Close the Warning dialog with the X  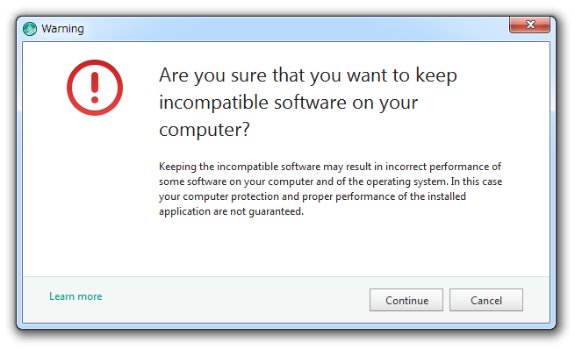(529, 25)
